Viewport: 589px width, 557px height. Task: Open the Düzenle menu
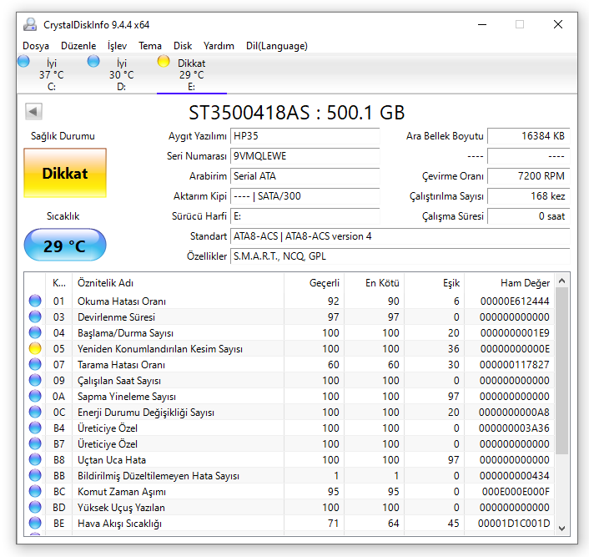pos(78,46)
